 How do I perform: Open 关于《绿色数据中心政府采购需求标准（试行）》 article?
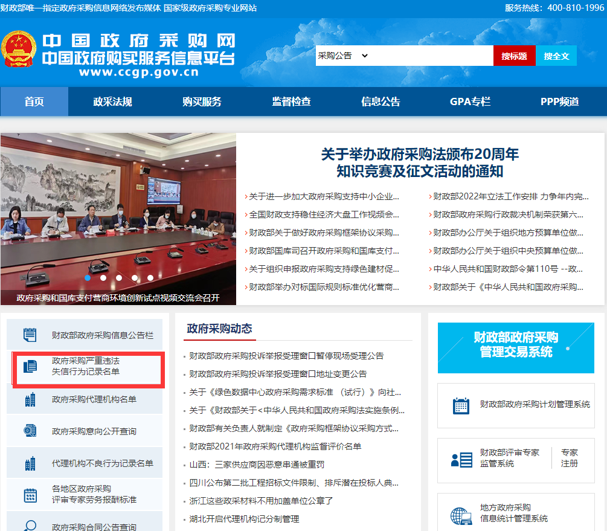click(295, 392)
